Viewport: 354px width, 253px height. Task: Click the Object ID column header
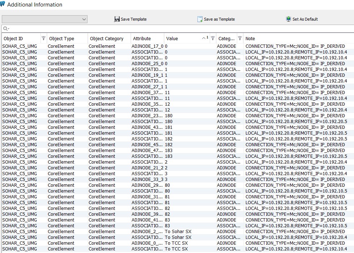13,39
